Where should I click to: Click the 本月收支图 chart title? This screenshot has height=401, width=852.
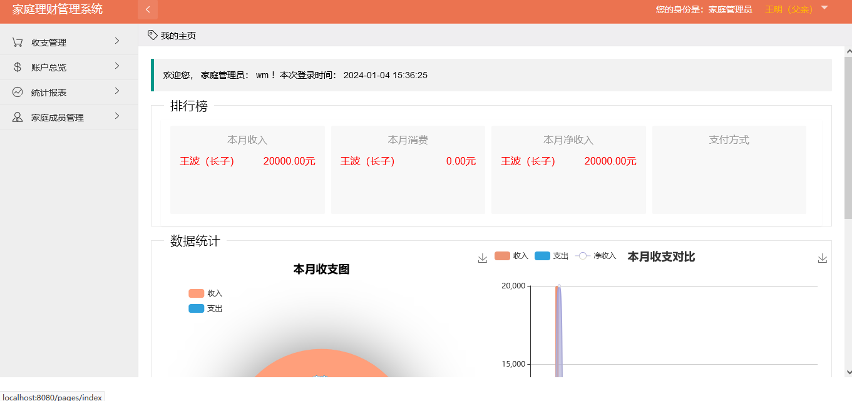(321, 270)
